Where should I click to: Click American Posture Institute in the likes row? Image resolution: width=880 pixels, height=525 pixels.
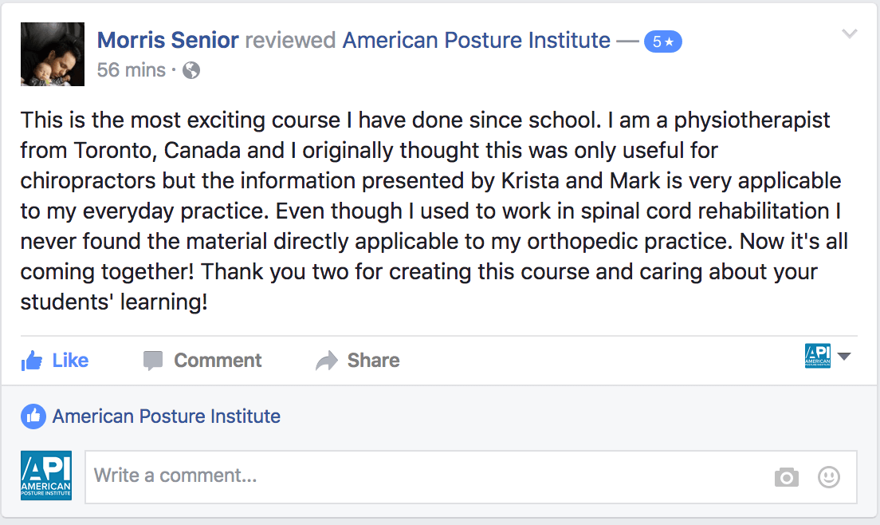(x=166, y=416)
